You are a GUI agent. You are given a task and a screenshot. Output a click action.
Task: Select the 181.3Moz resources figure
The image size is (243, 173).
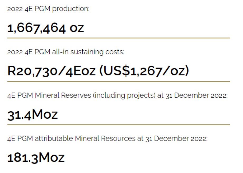click(36, 158)
